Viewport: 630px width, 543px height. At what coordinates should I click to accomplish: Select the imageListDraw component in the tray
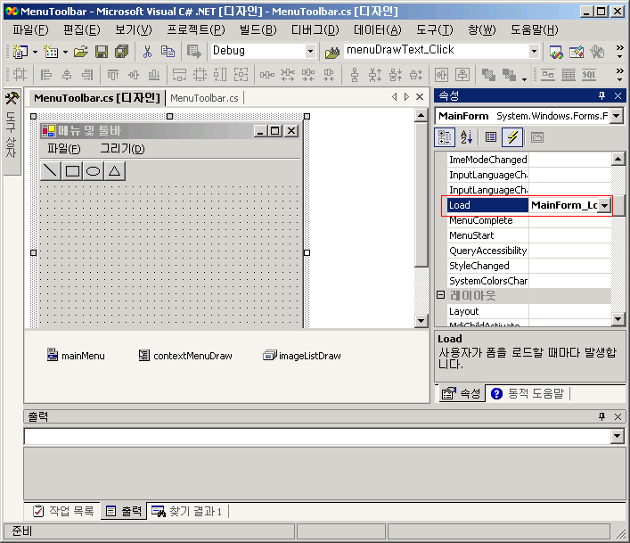302,356
